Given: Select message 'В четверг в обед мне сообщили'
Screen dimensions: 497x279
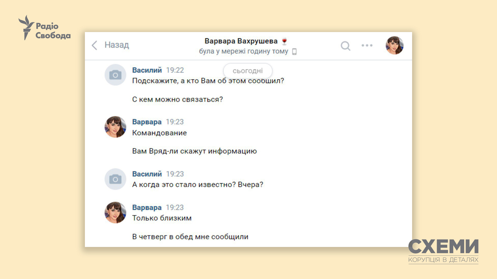Looking at the screenshot, I should (x=190, y=237).
